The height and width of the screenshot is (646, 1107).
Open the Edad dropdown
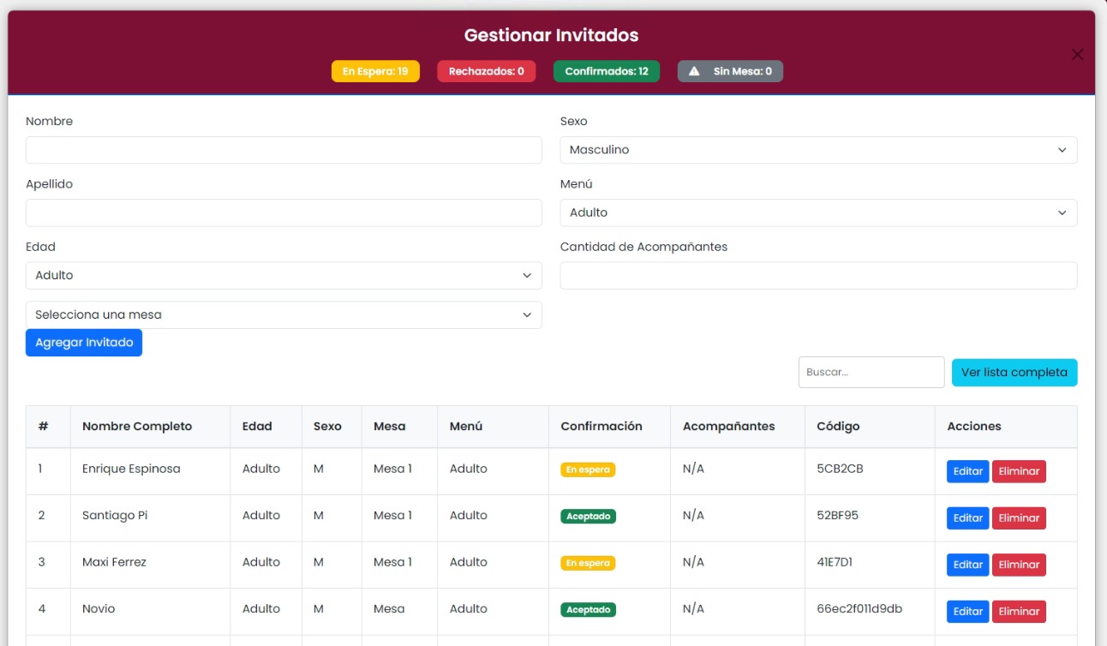(x=284, y=276)
